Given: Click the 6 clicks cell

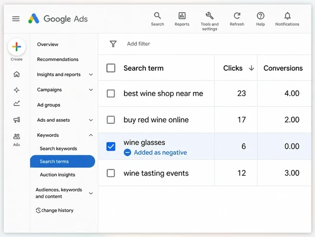Looking at the screenshot, I should [244, 146].
